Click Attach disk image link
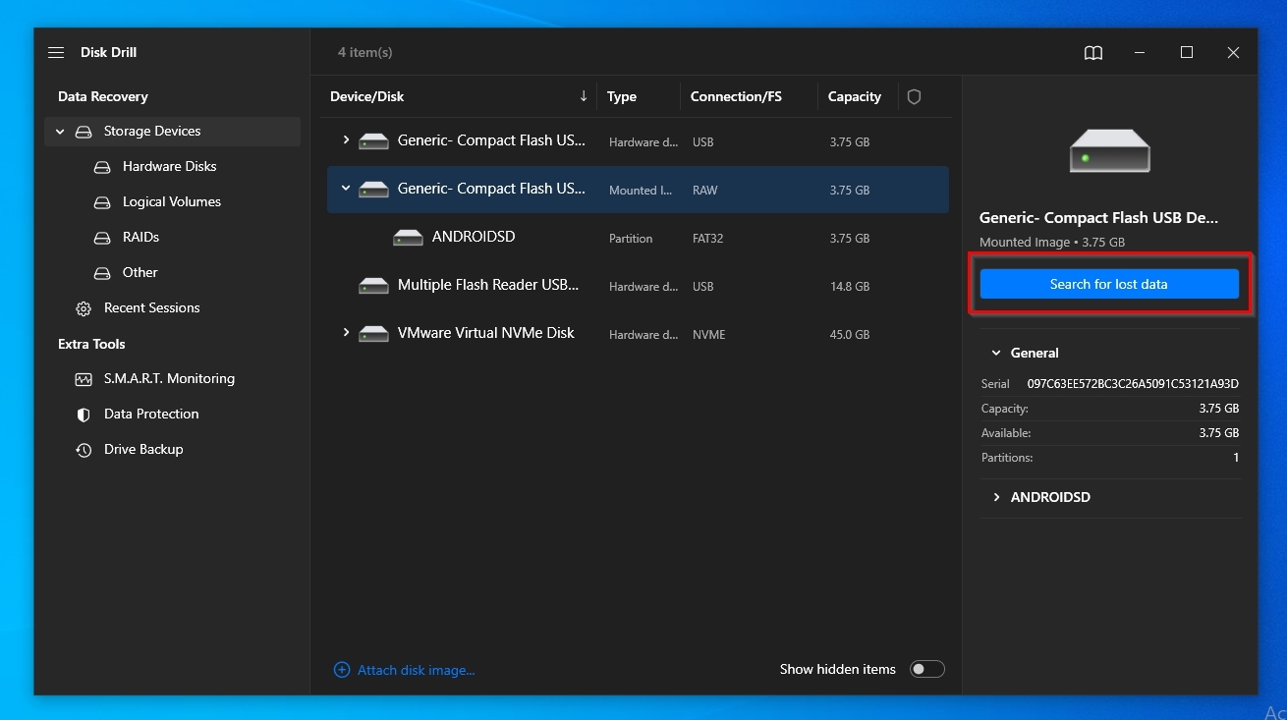 416,670
